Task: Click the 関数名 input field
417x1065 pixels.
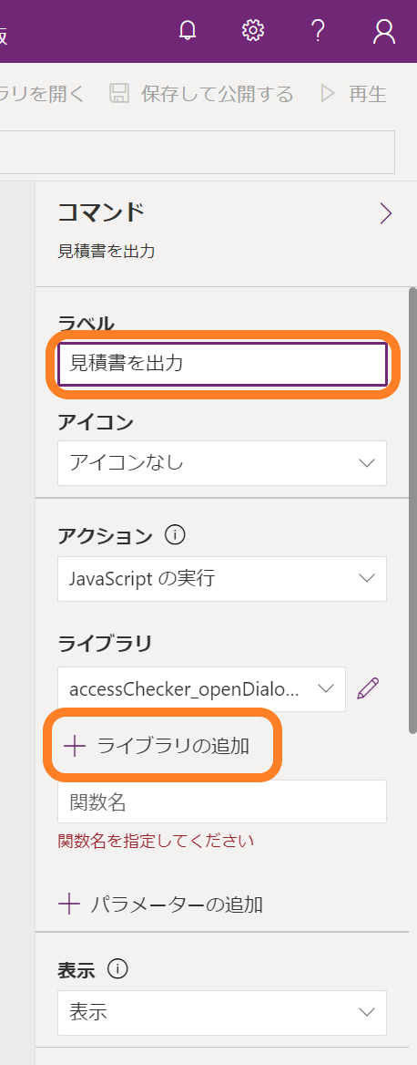Action: 222,801
